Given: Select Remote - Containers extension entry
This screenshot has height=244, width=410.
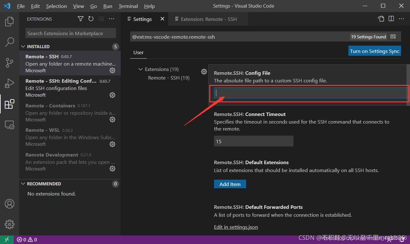Looking at the screenshot, I should (70, 112).
